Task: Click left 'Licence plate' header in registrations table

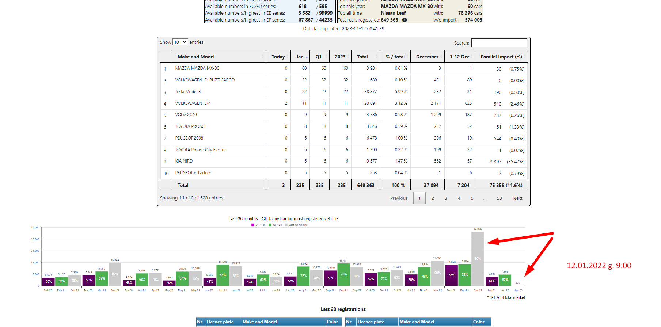Action: (220, 322)
